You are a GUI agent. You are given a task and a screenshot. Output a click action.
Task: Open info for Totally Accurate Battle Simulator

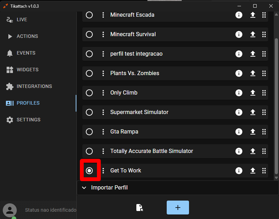click(239, 151)
